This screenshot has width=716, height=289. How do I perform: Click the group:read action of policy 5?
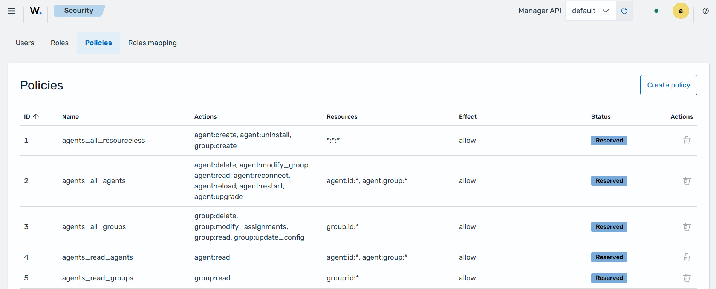(212, 278)
